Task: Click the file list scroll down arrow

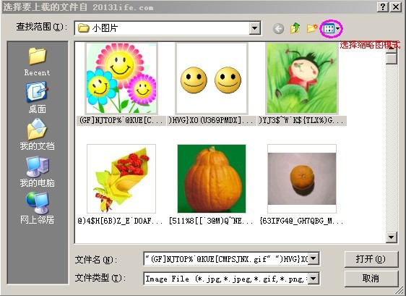Action: click(392, 237)
